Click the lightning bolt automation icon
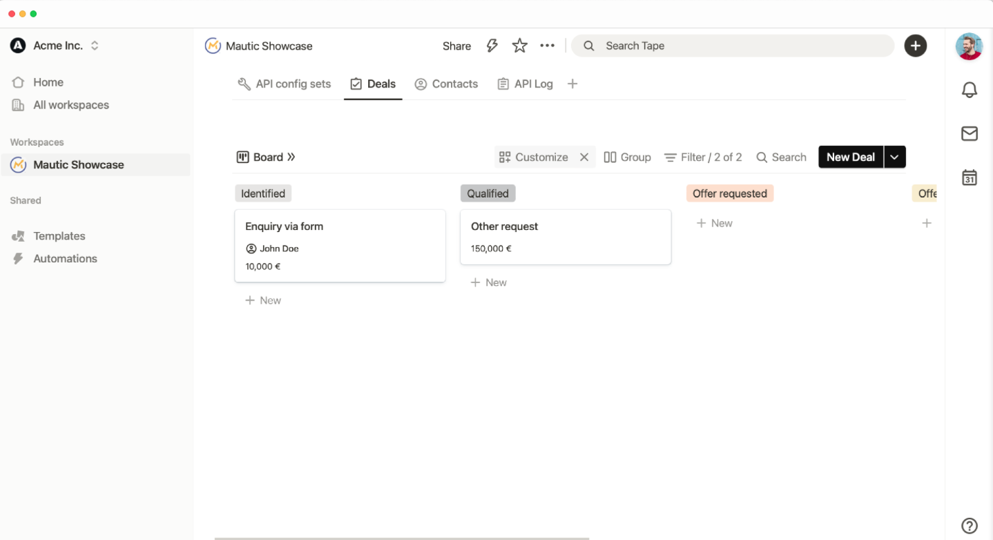The height and width of the screenshot is (540, 993). tap(492, 46)
